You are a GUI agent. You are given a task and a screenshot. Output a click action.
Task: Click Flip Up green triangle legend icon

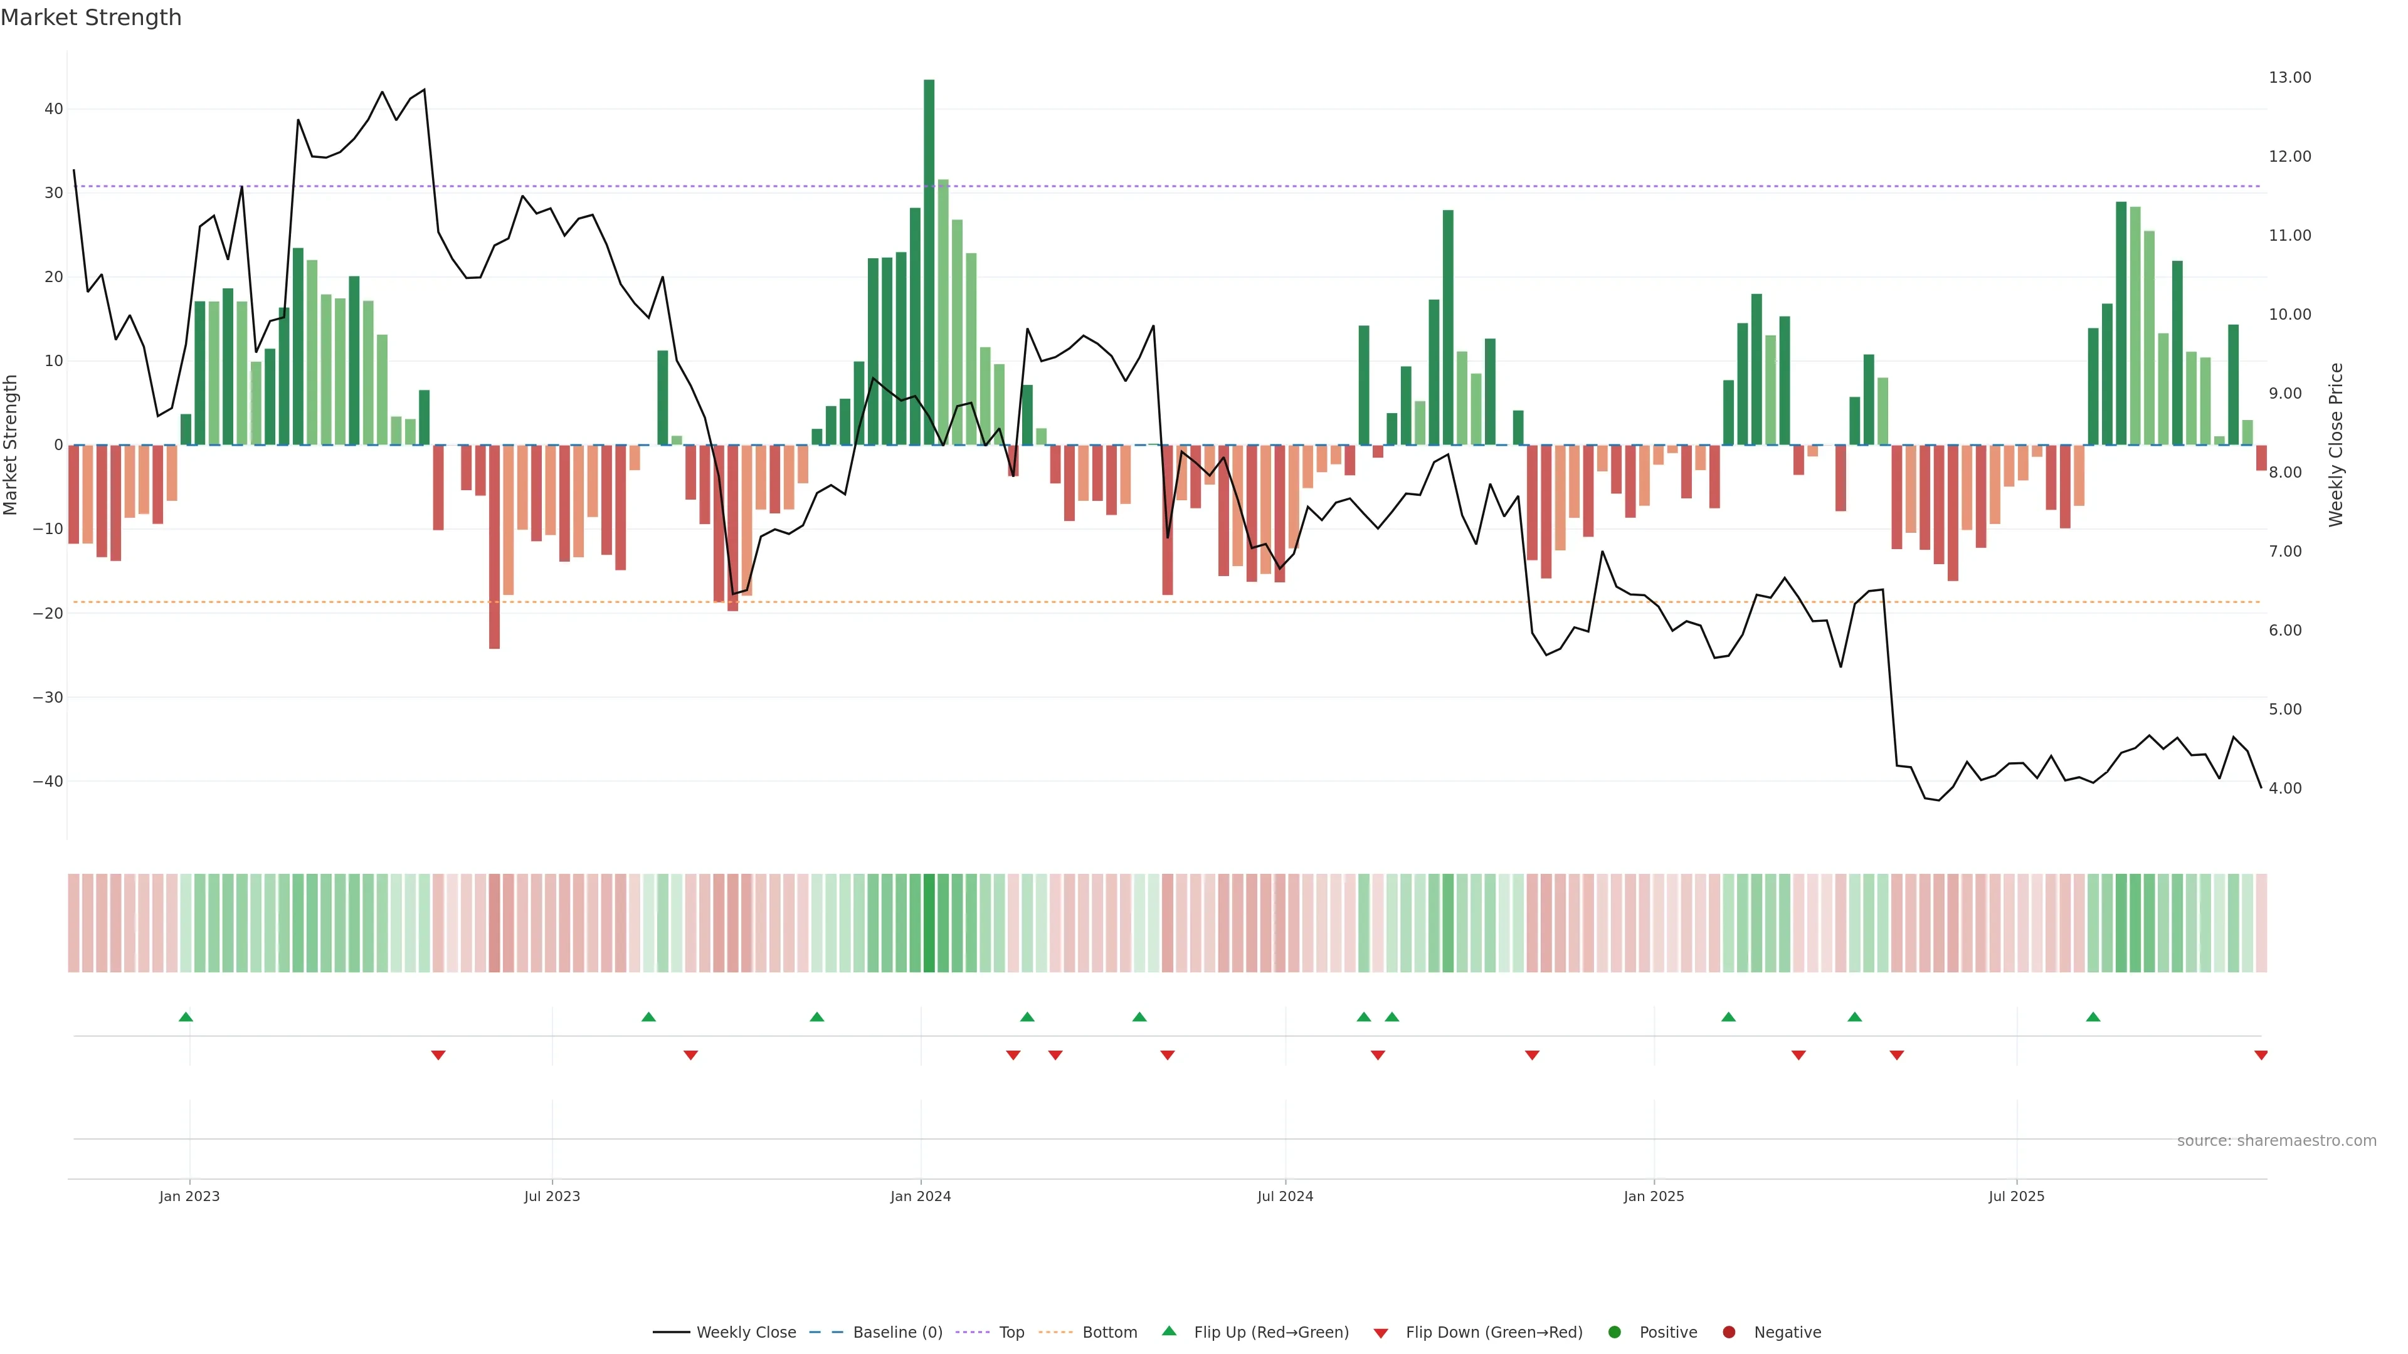(x=1168, y=1331)
